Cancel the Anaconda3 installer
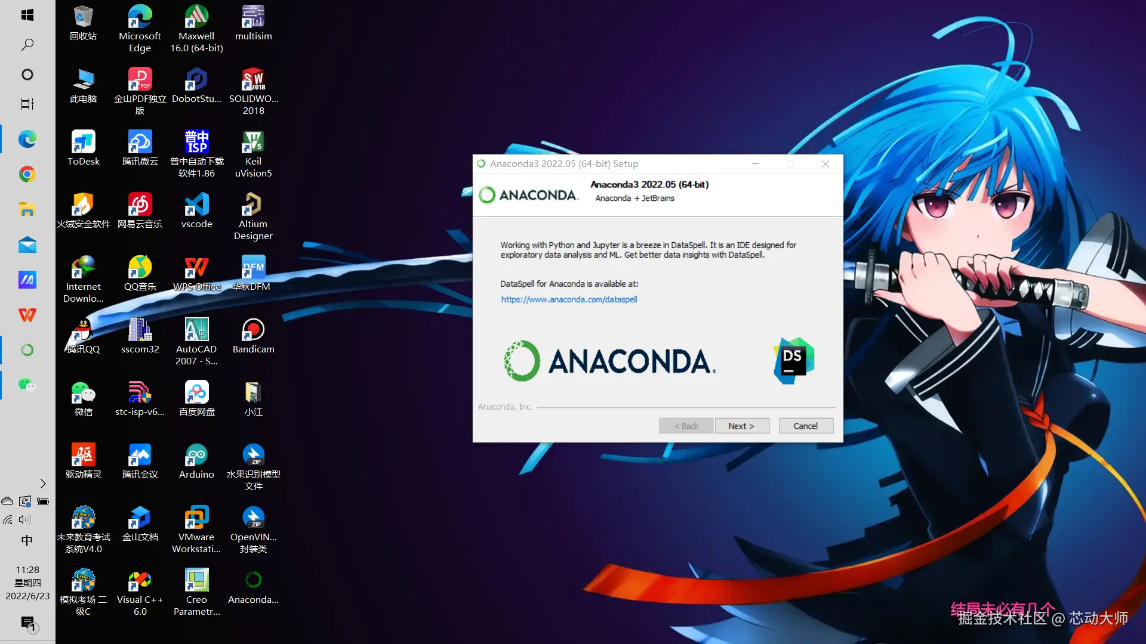 click(x=805, y=426)
